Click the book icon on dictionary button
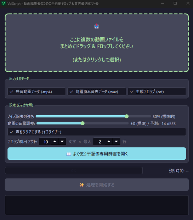 coord(68,154)
